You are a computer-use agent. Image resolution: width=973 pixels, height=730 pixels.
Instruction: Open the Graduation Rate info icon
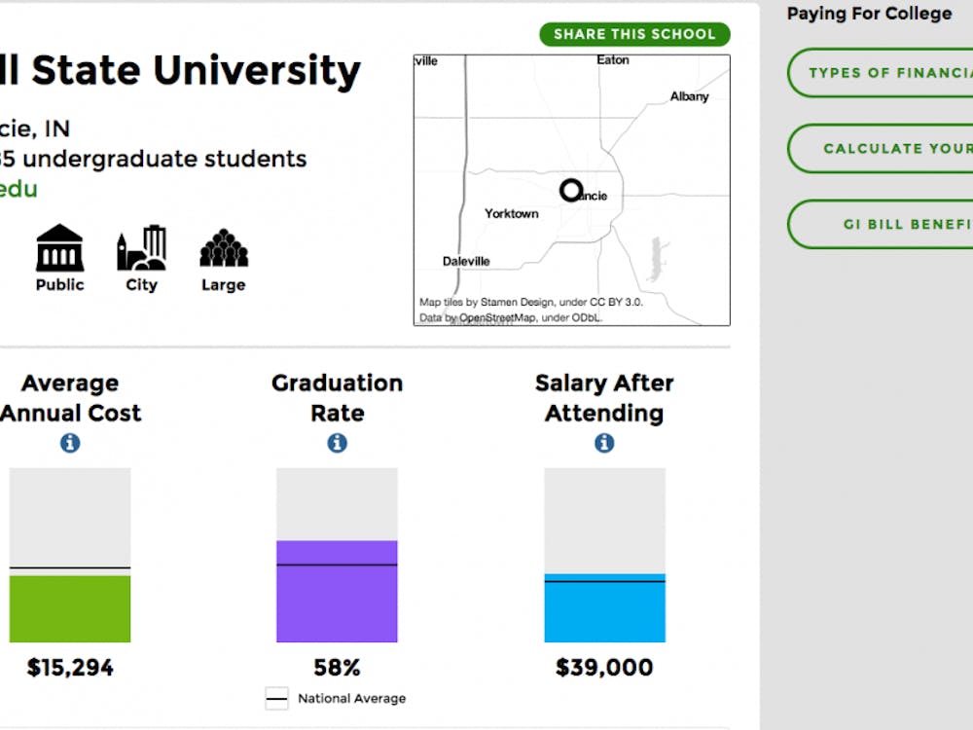337,443
